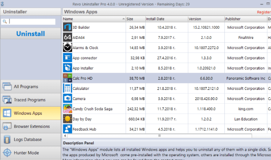The image size is (271, 160).
Task: Select the 3D Builder row name
Action: 81,28
